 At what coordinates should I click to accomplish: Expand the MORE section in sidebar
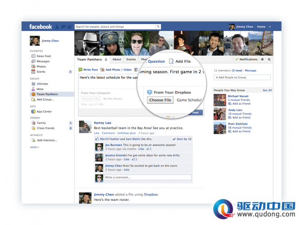[x=34, y=147]
